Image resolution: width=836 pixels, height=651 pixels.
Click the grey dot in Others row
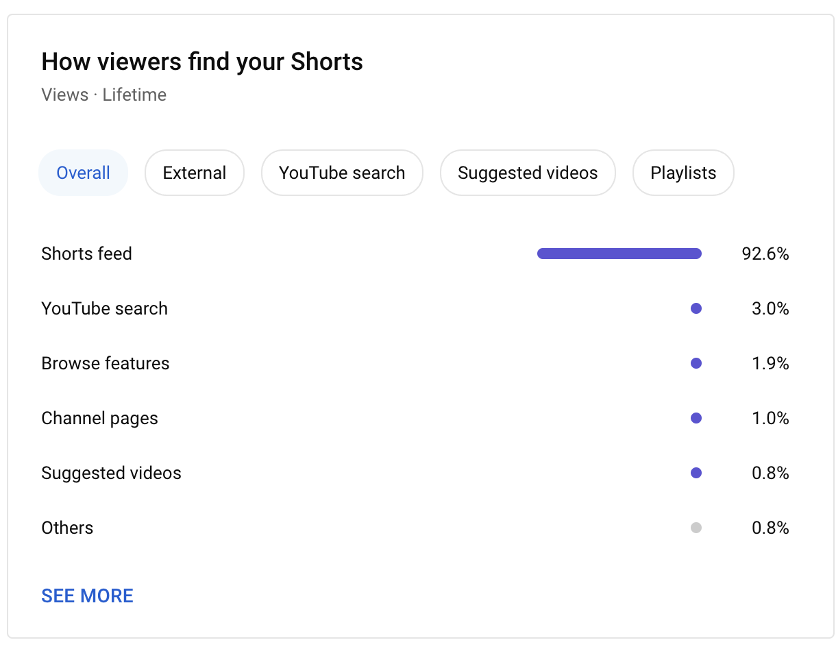click(696, 528)
